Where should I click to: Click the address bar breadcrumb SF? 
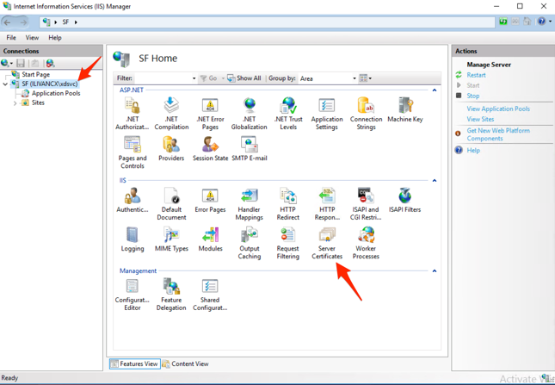[x=65, y=22]
